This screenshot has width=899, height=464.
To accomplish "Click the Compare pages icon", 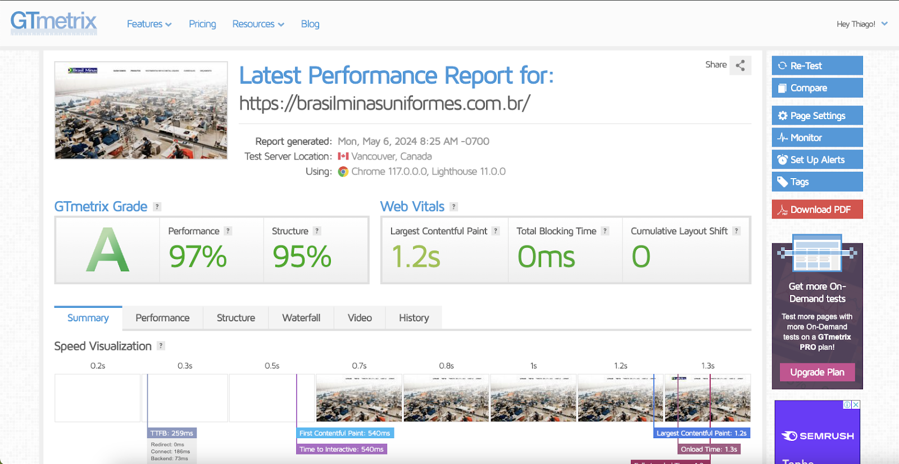I will point(782,88).
